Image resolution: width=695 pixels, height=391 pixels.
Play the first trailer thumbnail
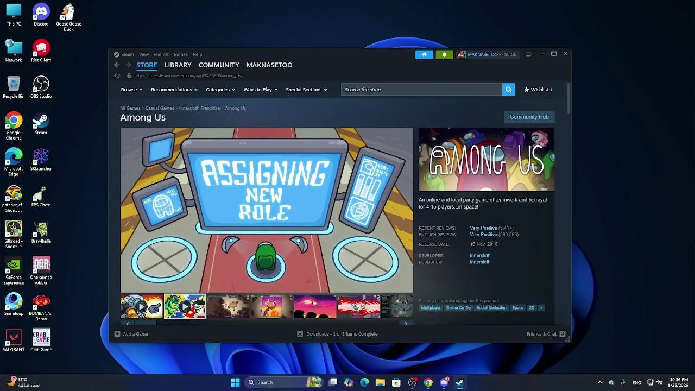coord(142,307)
